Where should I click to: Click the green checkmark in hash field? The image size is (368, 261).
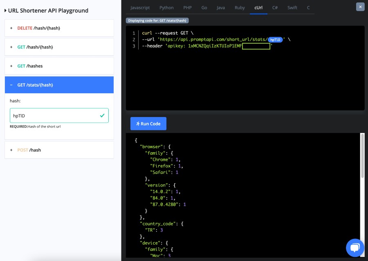pos(102,115)
